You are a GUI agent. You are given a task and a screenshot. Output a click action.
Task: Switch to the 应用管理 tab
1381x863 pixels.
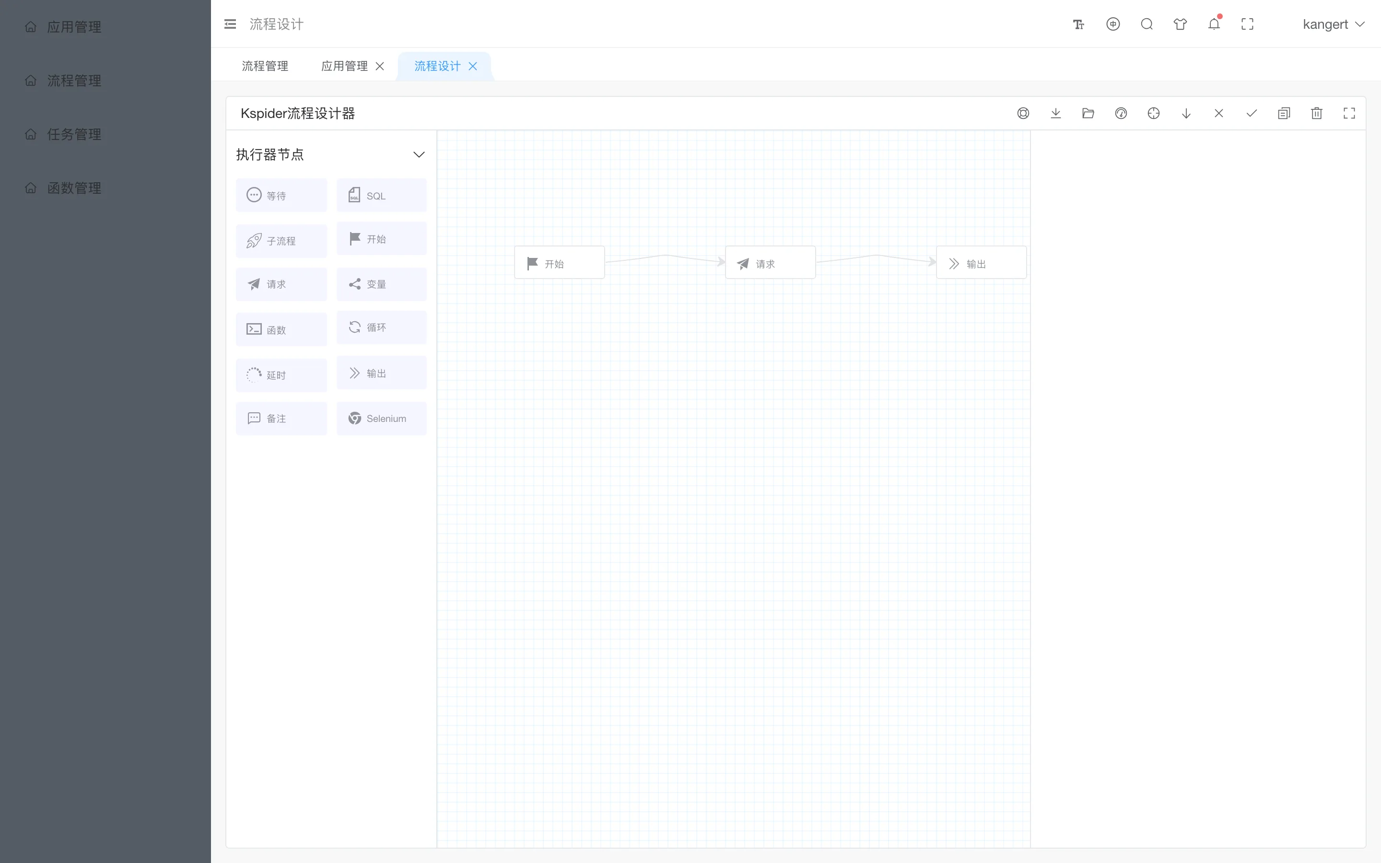[344, 66]
